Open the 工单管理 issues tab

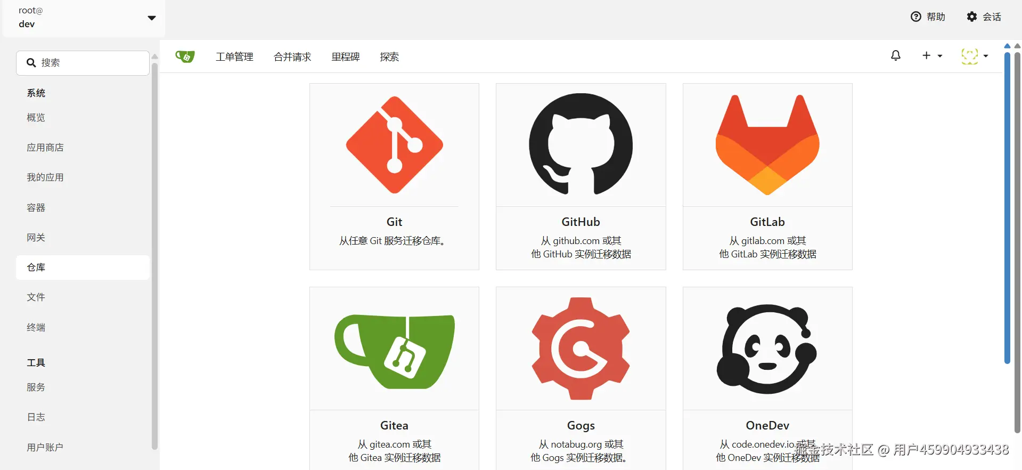click(x=234, y=56)
